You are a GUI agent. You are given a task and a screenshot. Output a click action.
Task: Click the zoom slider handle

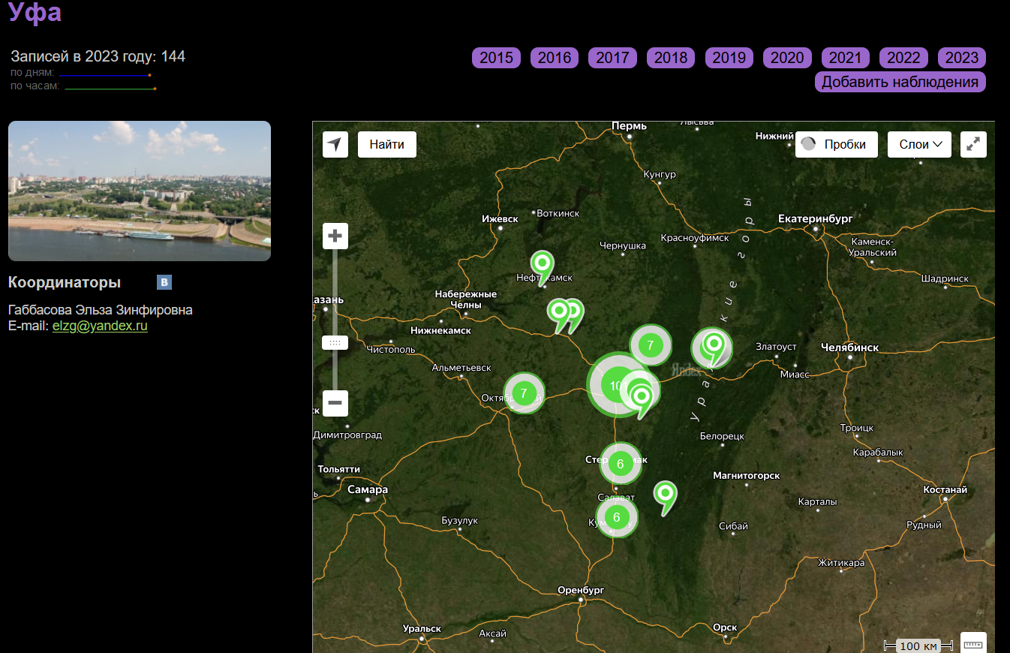tap(335, 342)
